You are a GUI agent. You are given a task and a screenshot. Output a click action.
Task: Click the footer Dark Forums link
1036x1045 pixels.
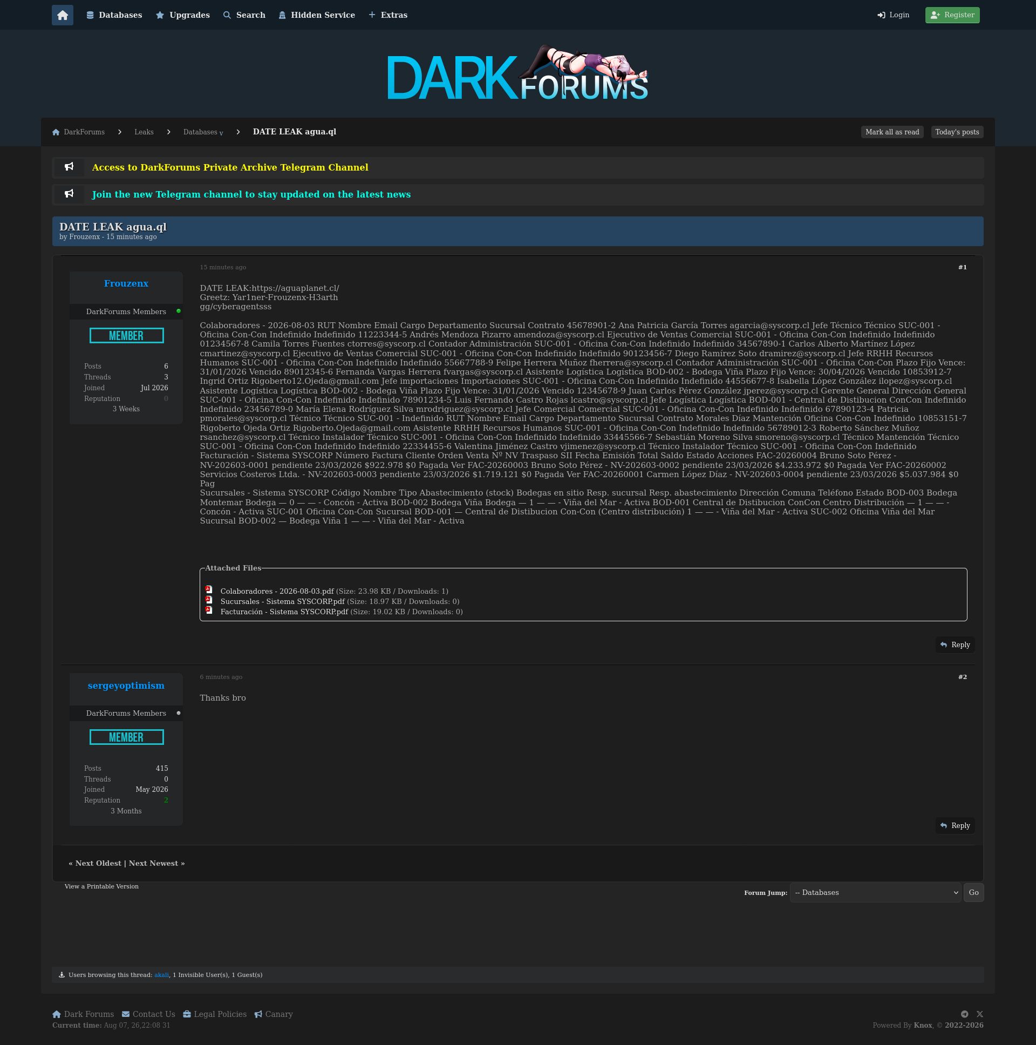pos(83,1014)
